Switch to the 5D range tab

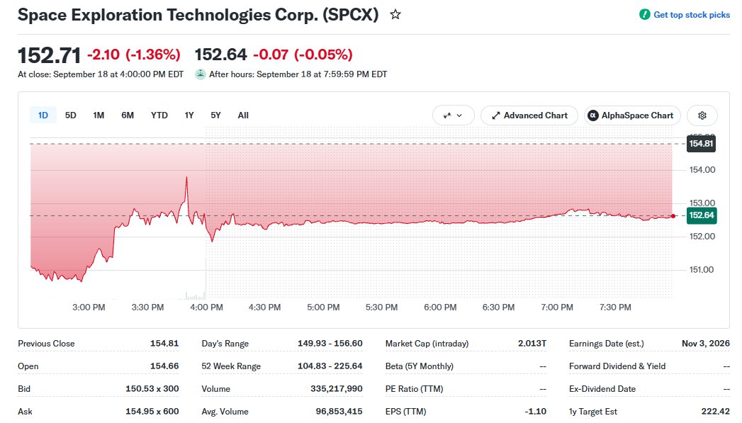coord(70,115)
